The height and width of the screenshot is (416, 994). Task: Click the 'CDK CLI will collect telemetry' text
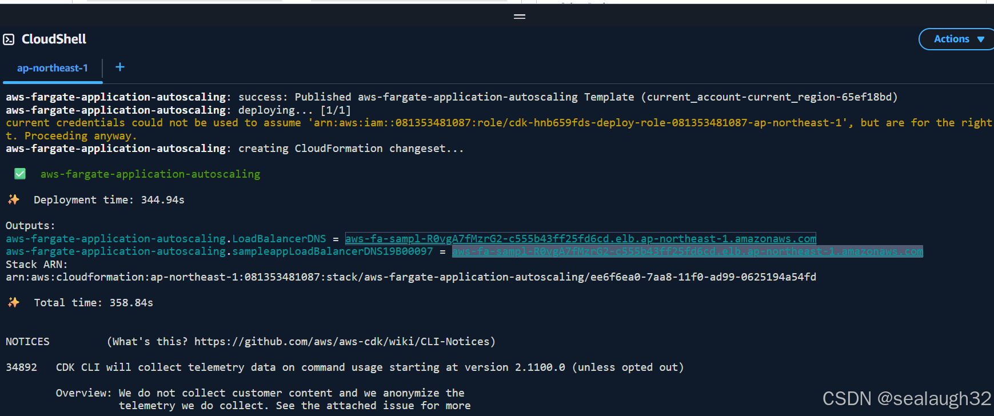(370, 367)
